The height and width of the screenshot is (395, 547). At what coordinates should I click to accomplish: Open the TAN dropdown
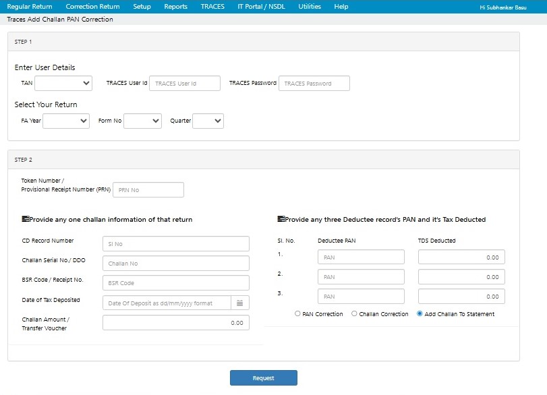63,83
